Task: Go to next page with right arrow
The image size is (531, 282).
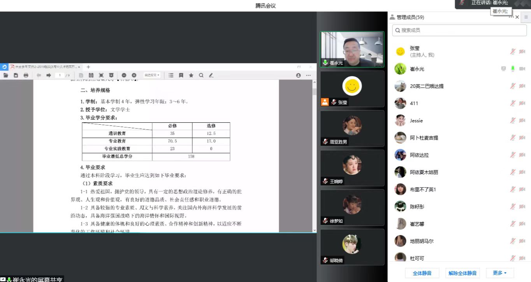Action: click(49, 75)
